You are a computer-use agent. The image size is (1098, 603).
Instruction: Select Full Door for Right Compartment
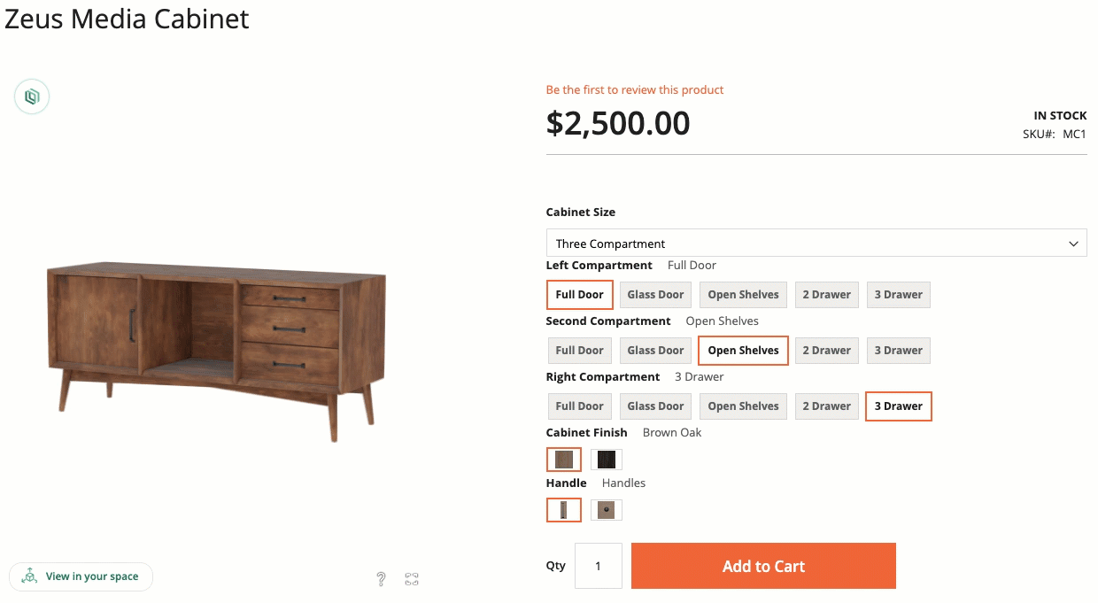pos(579,406)
